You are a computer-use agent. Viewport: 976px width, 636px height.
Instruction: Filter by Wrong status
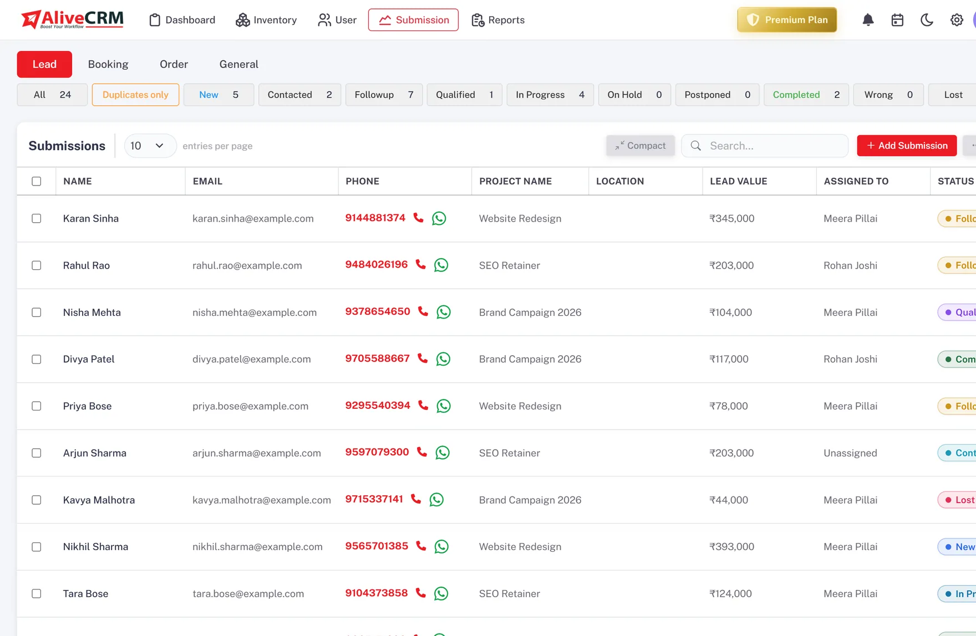coord(888,95)
